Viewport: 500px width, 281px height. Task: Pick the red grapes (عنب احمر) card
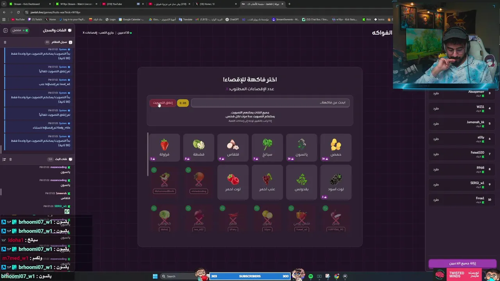[267, 182]
